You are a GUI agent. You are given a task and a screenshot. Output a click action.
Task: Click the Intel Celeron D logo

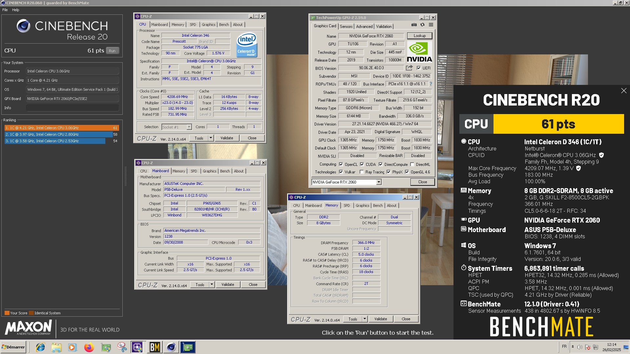click(x=247, y=45)
